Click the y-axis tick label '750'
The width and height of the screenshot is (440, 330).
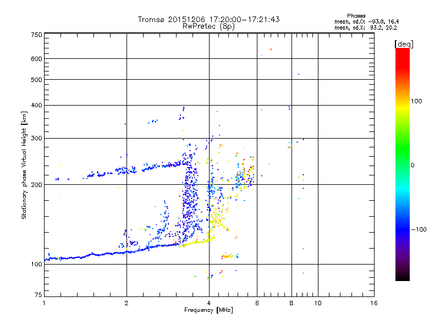36,35
